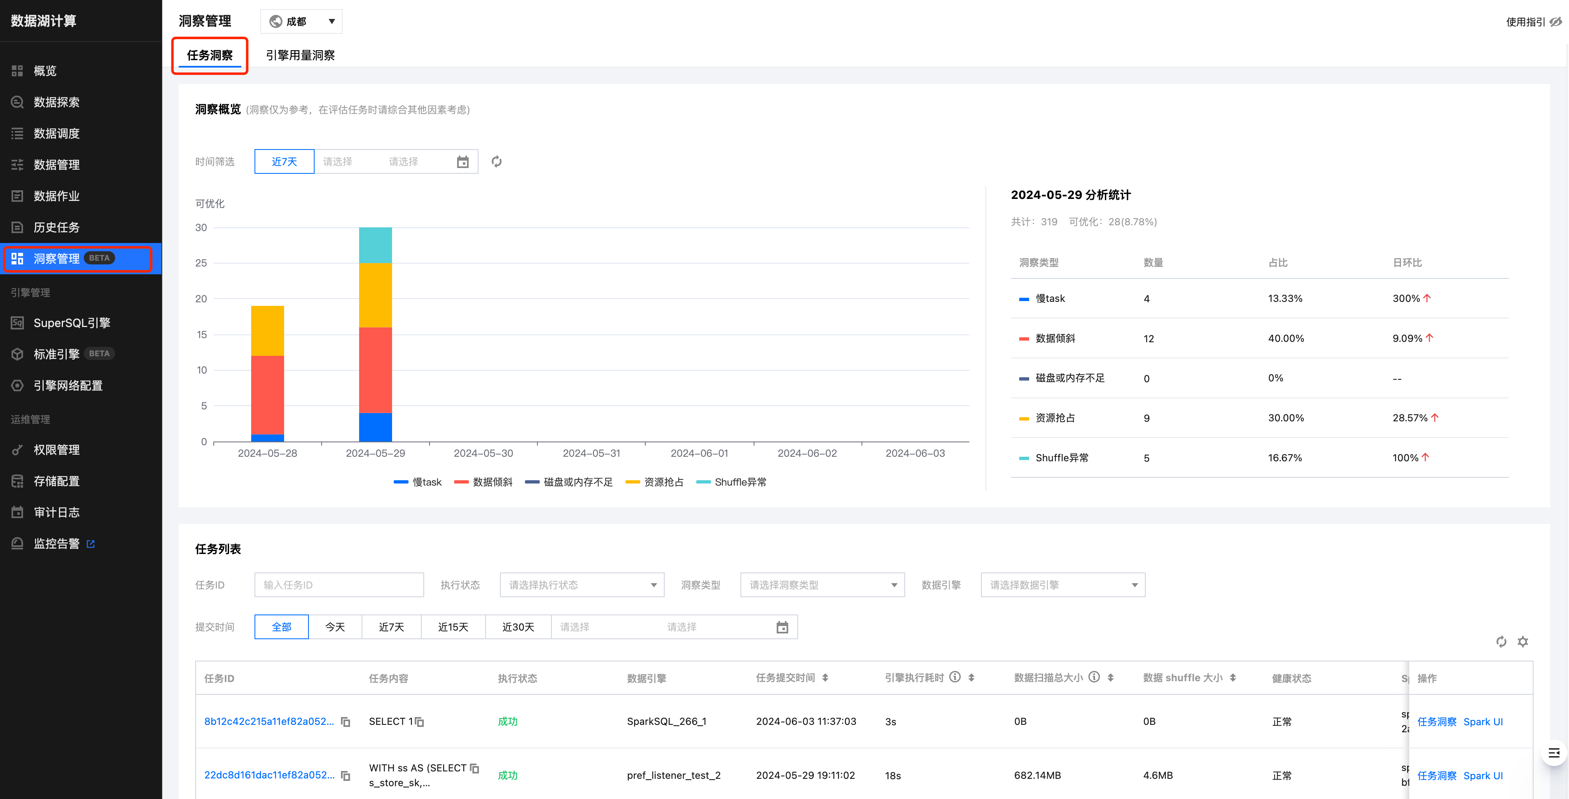The width and height of the screenshot is (1569, 799).
Task: Open table column settings gear icon
Action: (x=1523, y=641)
